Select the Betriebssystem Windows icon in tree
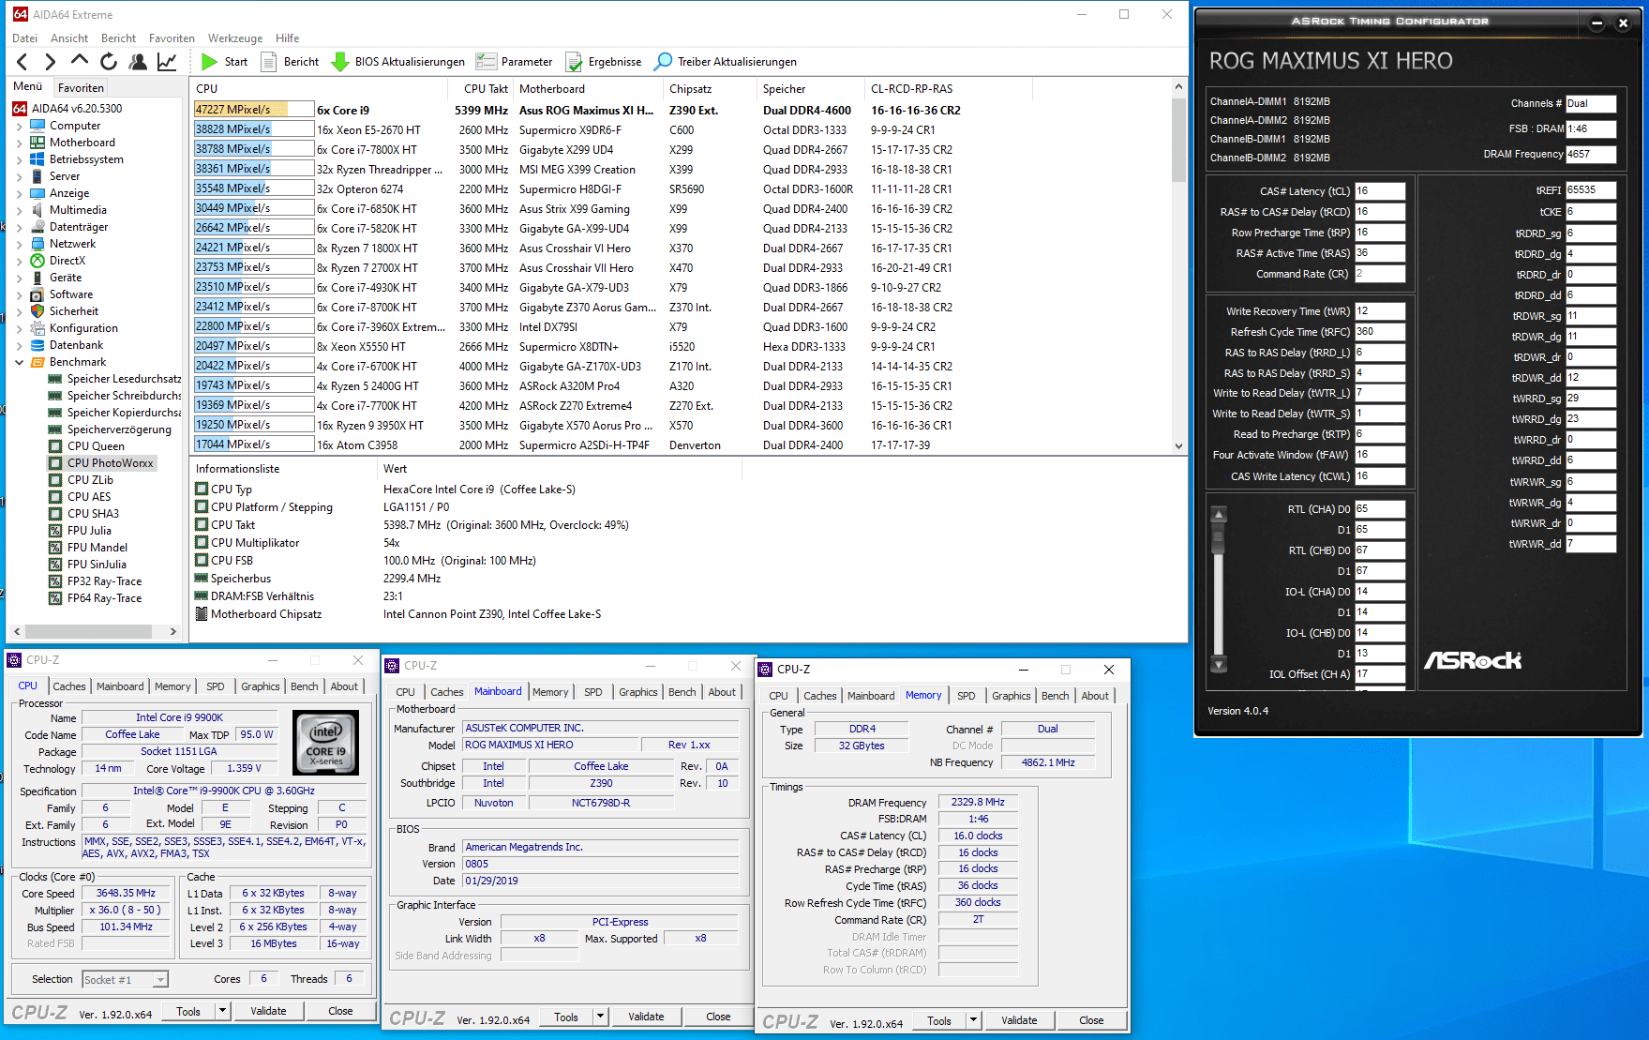 click(37, 159)
